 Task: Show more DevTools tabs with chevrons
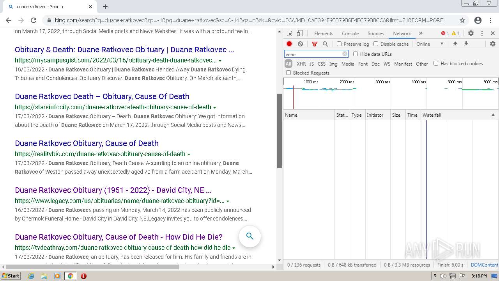(x=421, y=34)
